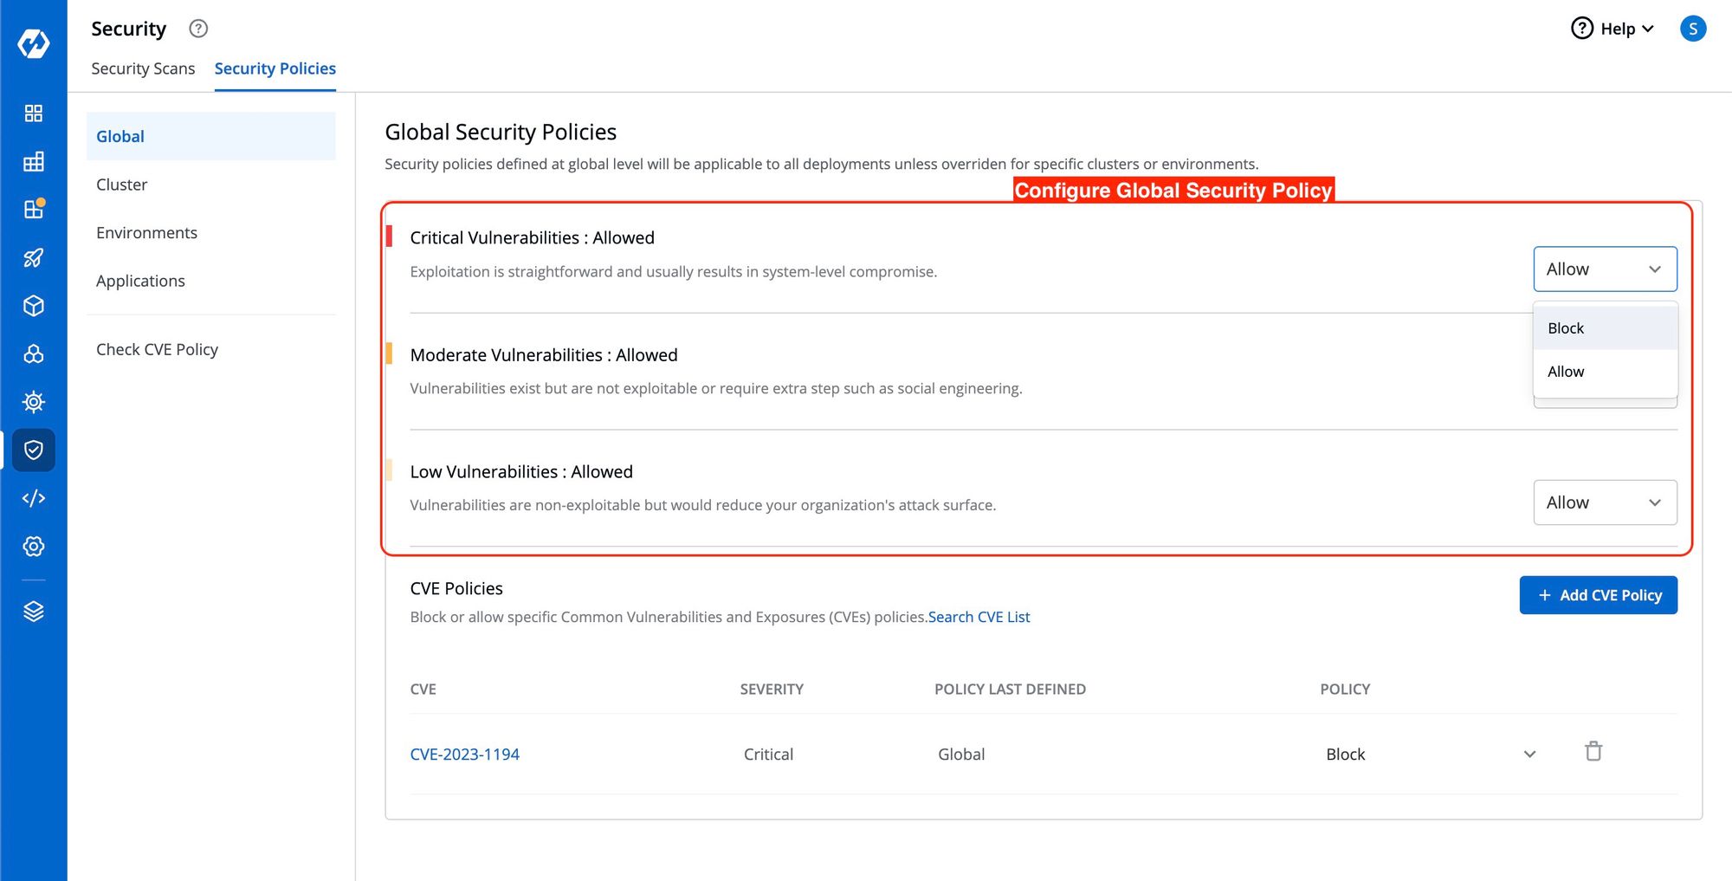Expand the Help menu chevron

coord(1647,29)
